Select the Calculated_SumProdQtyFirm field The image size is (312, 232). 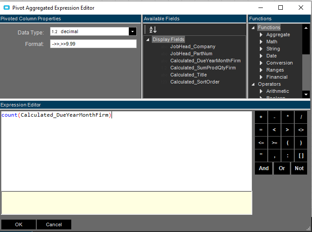coord(203,68)
